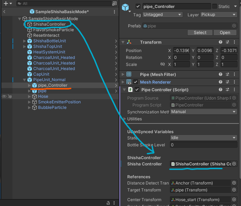Toggle Hose visibility eye icon
Screen dimensions: 241x206
[x=4, y=96]
